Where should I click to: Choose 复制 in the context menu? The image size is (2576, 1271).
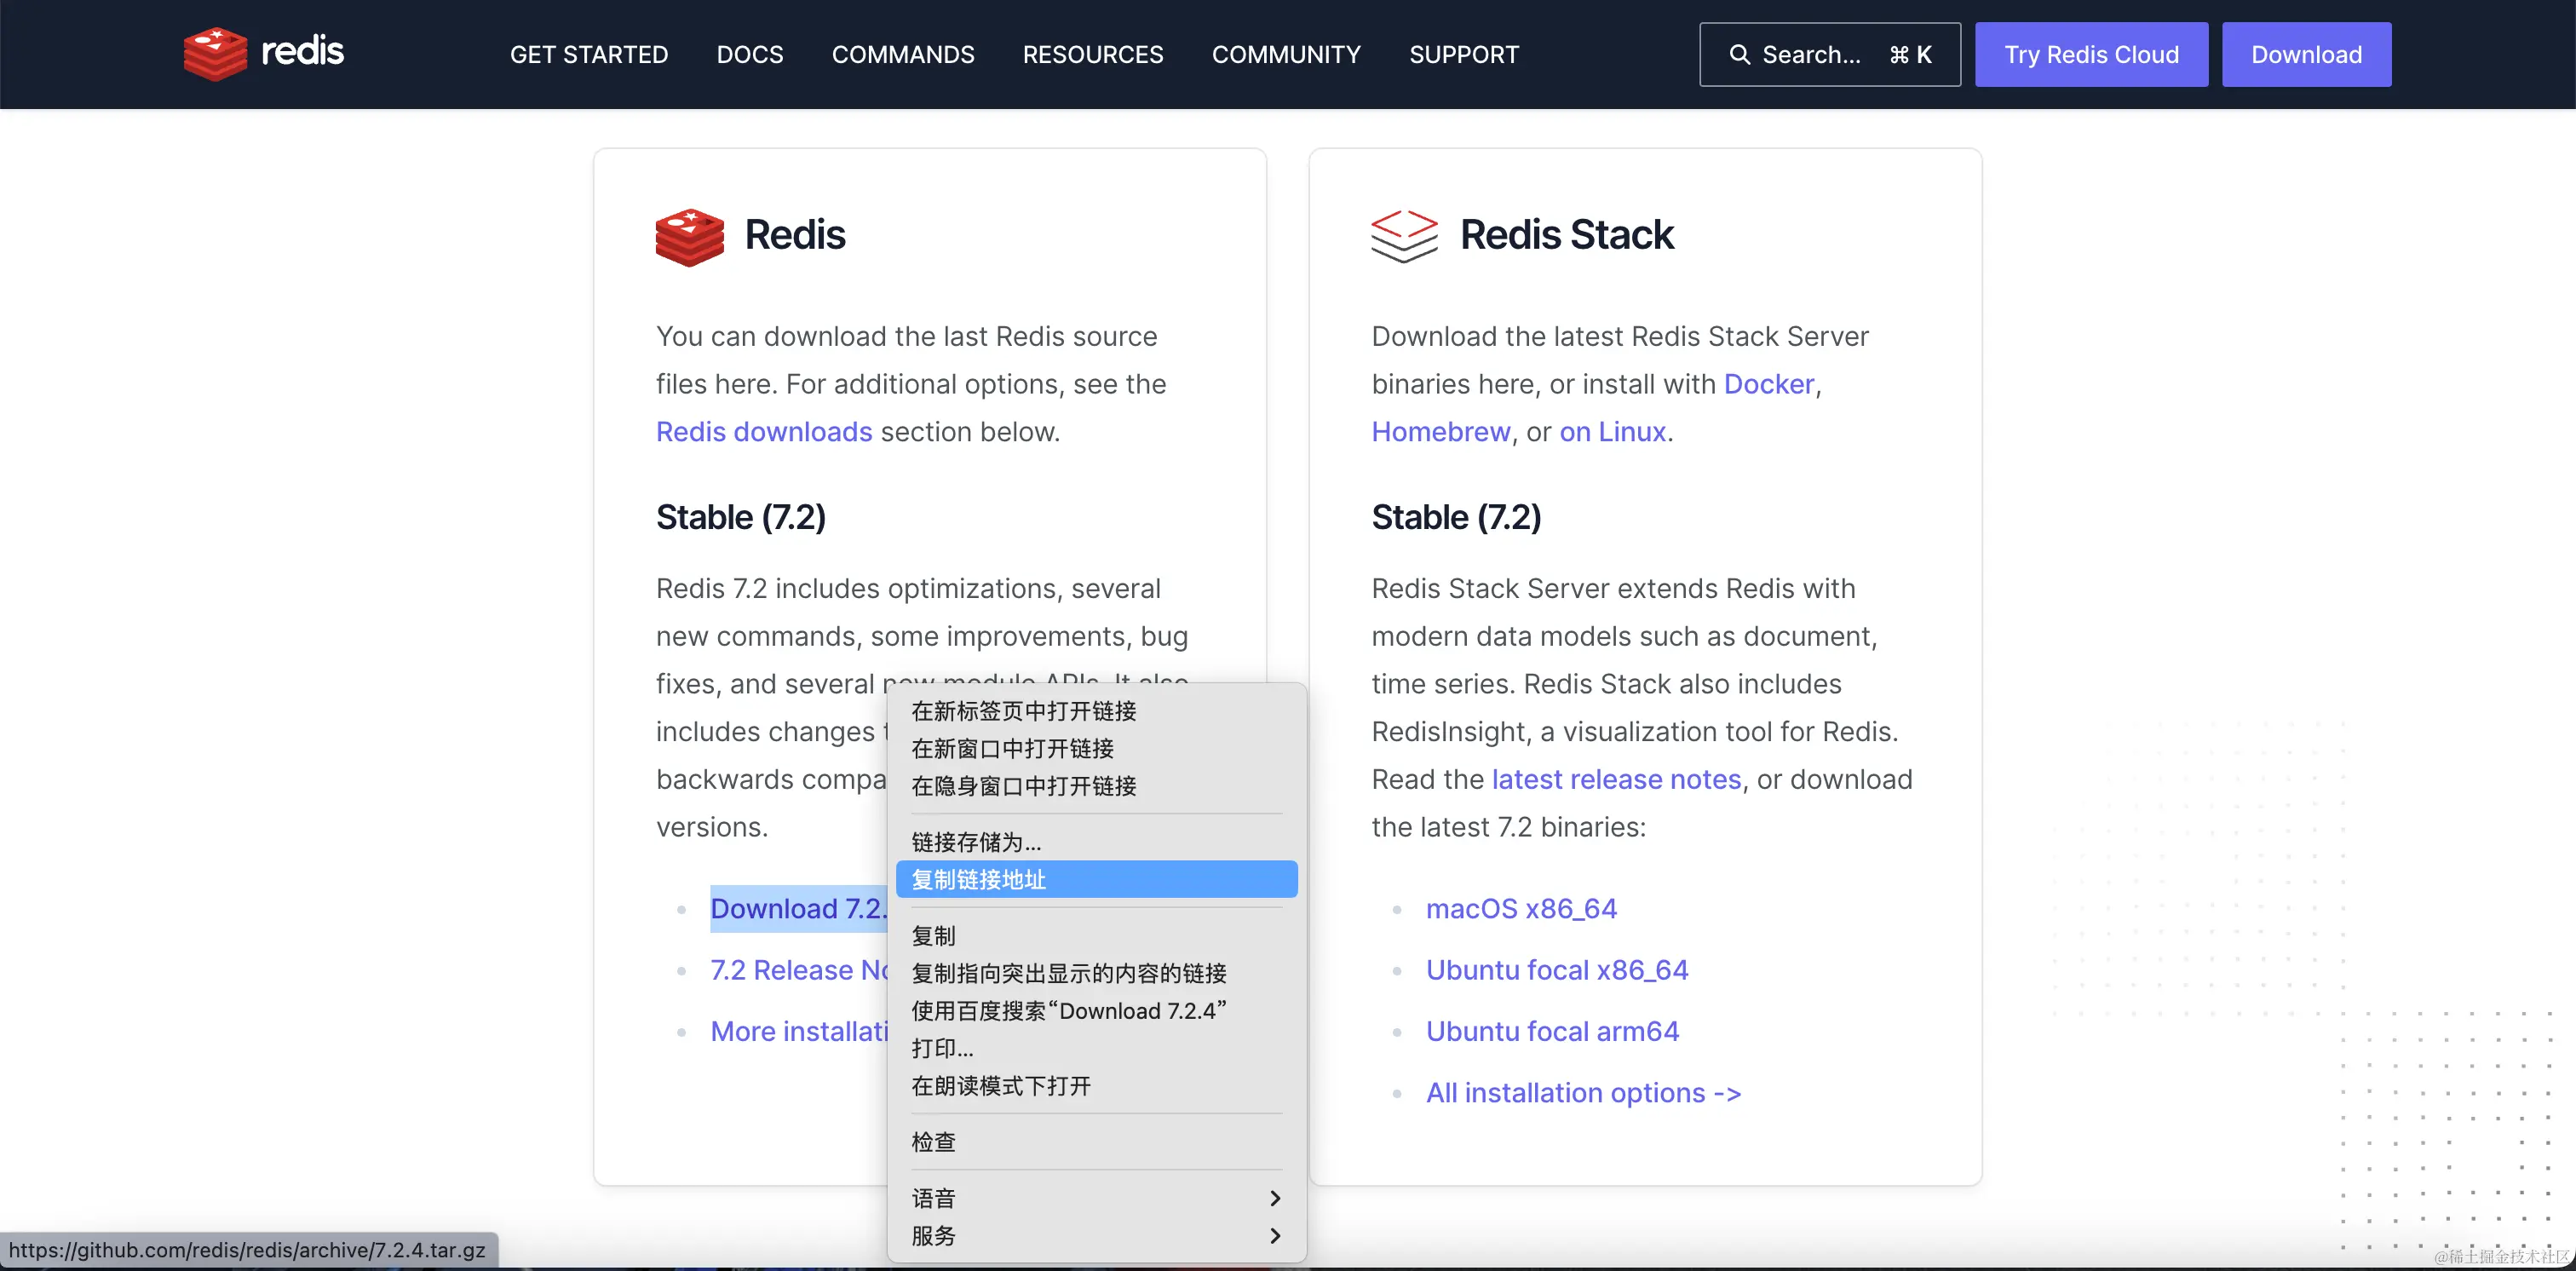[x=1096, y=936]
